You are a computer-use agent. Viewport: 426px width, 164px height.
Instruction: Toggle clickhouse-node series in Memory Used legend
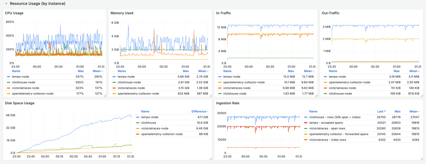tap(130, 82)
